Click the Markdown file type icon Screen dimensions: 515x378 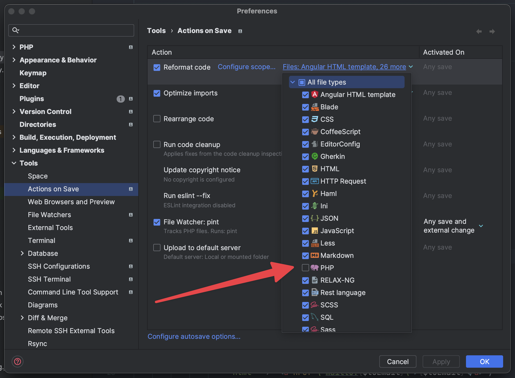315,256
